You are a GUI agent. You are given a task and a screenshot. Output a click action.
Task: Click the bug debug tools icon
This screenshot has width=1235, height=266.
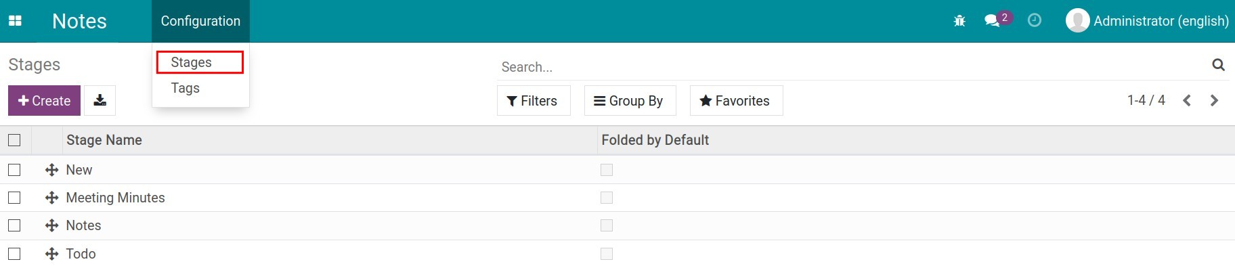coord(959,21)
